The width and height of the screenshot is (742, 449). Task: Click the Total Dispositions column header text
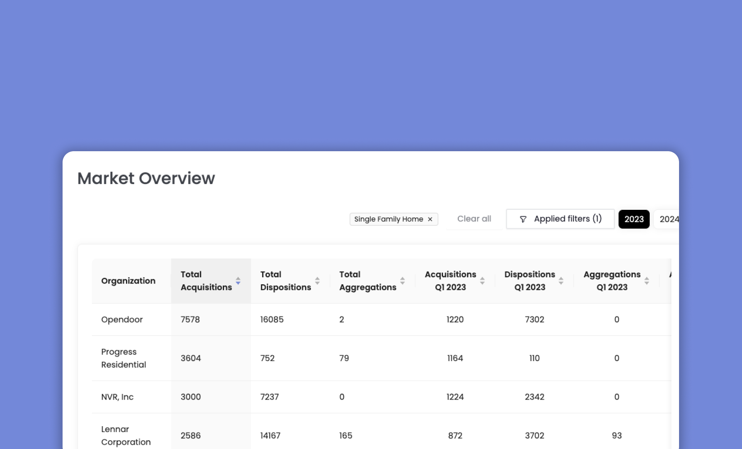click(285, 281)
